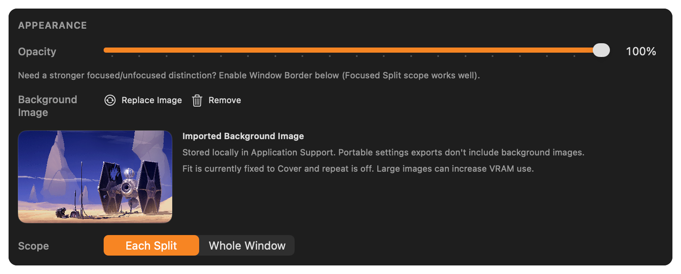681x274 pixels.
Task: Click the Window Border hint sentence
Action: click(x=249, y=75)
